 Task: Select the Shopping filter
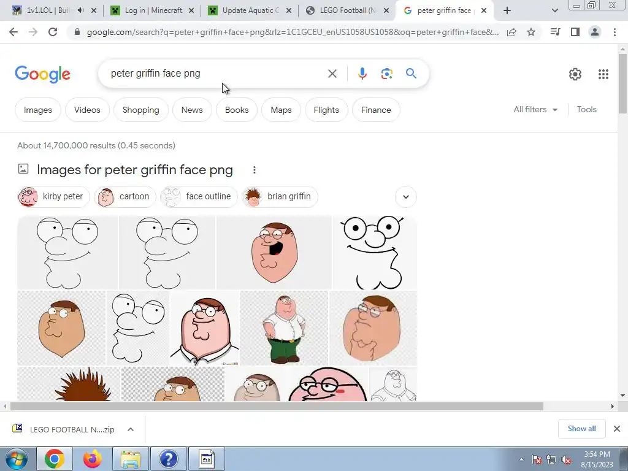140,110
